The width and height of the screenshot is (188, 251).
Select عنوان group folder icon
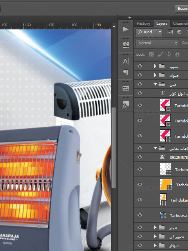(162, 75)
